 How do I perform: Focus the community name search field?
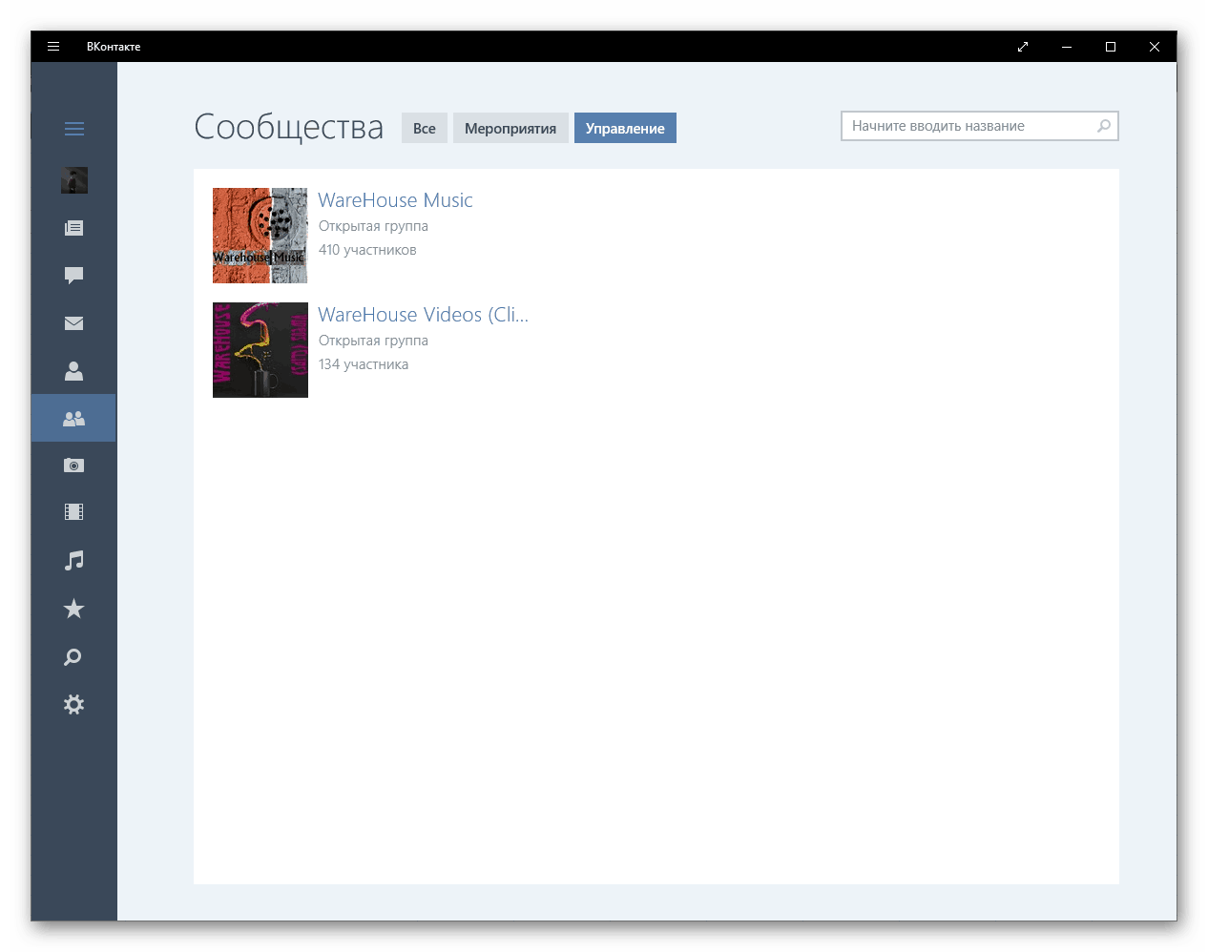980,126
